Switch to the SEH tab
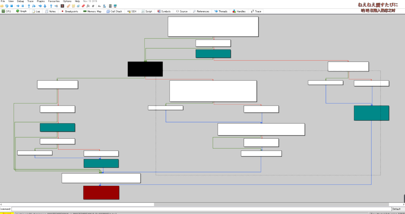Screen dimensions: 405x214 132,11
